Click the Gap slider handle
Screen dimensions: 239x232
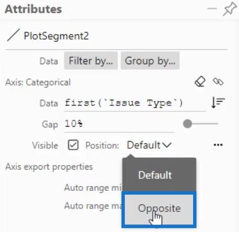coord(188,124)
